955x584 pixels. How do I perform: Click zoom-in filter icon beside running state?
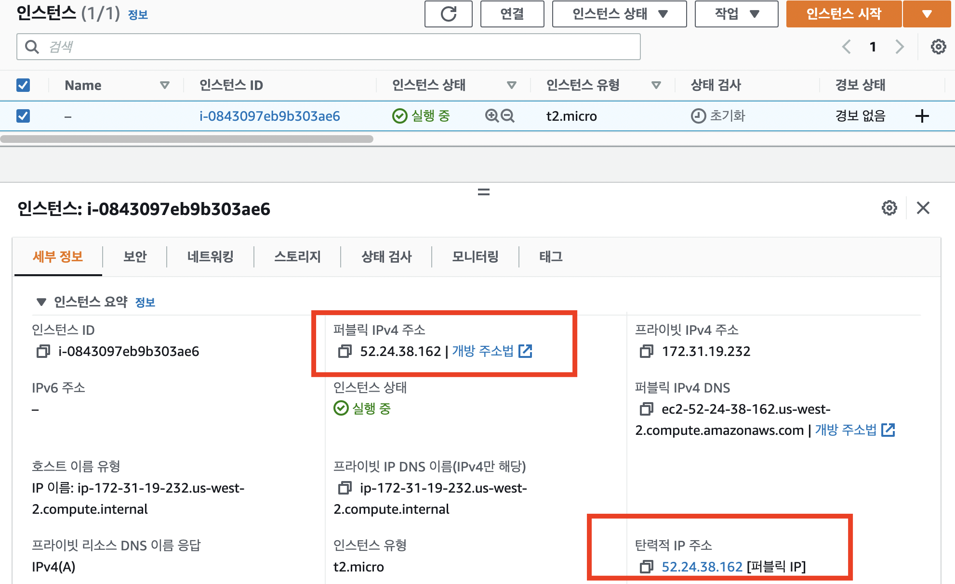pyautogui.click(x=491, y=116)
